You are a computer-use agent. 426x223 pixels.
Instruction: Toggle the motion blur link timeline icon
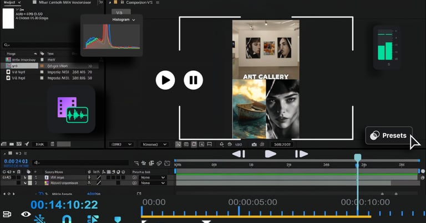tap(159, 163)
